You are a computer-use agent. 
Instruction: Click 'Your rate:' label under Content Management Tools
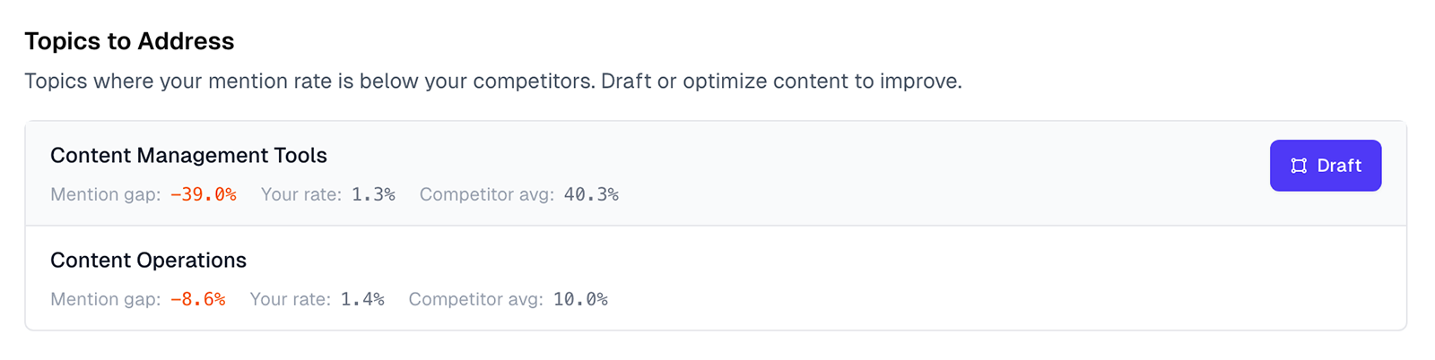(x=301, y=195)
